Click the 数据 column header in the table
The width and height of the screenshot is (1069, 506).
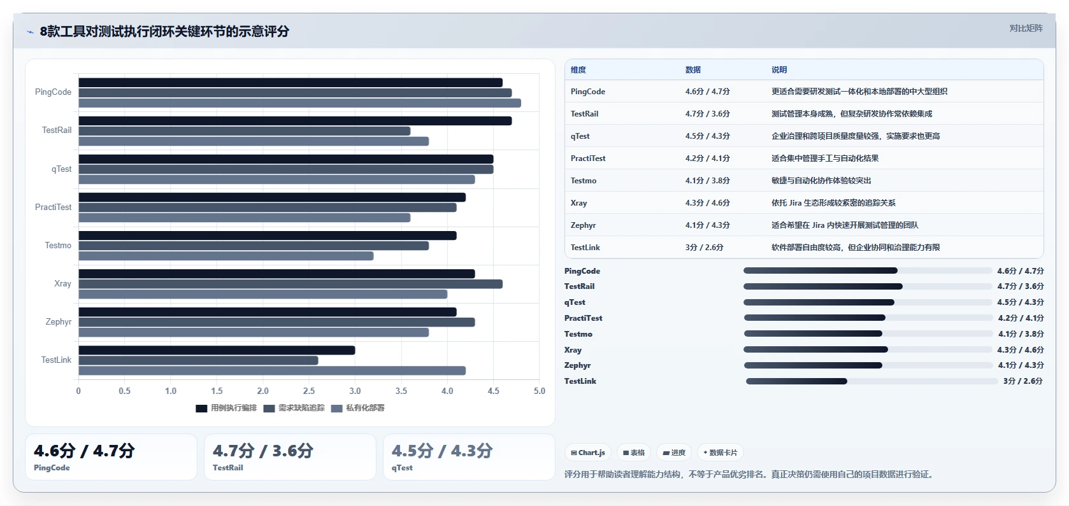click(693, 70)
